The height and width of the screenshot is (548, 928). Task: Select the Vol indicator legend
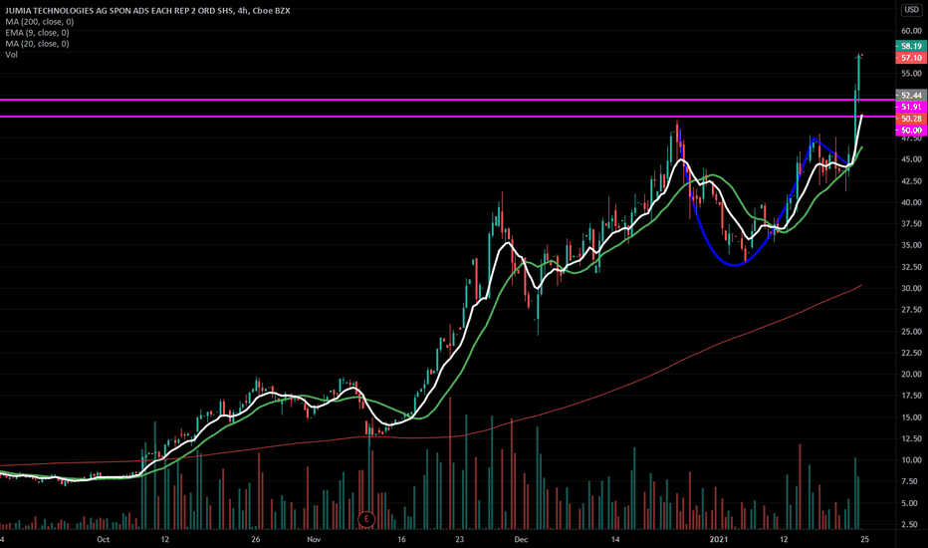click(x=11, y=55)
